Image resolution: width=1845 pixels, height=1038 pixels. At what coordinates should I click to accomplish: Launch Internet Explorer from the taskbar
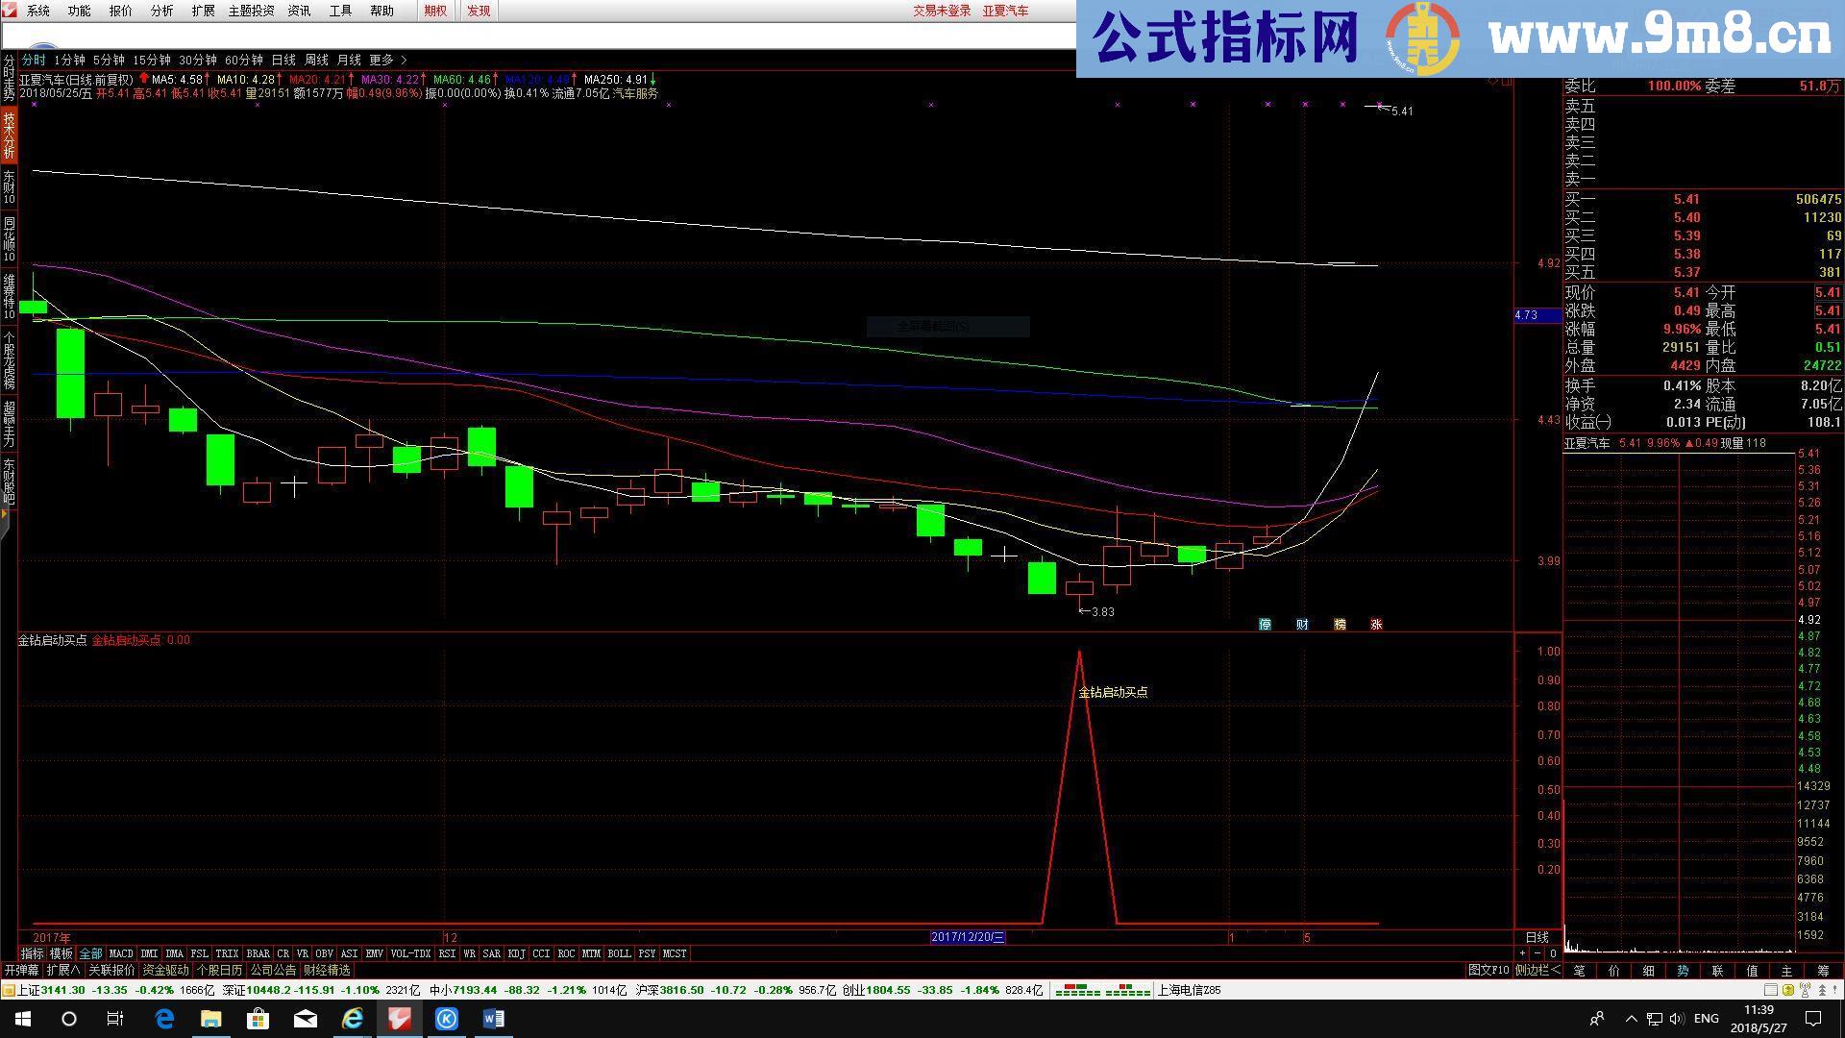(x=352, y=1018)
